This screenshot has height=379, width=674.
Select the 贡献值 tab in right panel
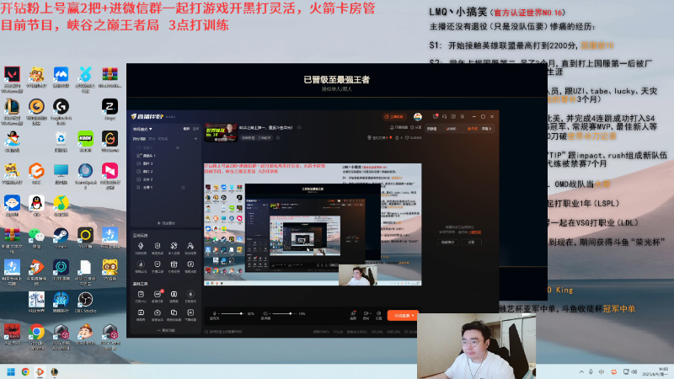(431, 129)
